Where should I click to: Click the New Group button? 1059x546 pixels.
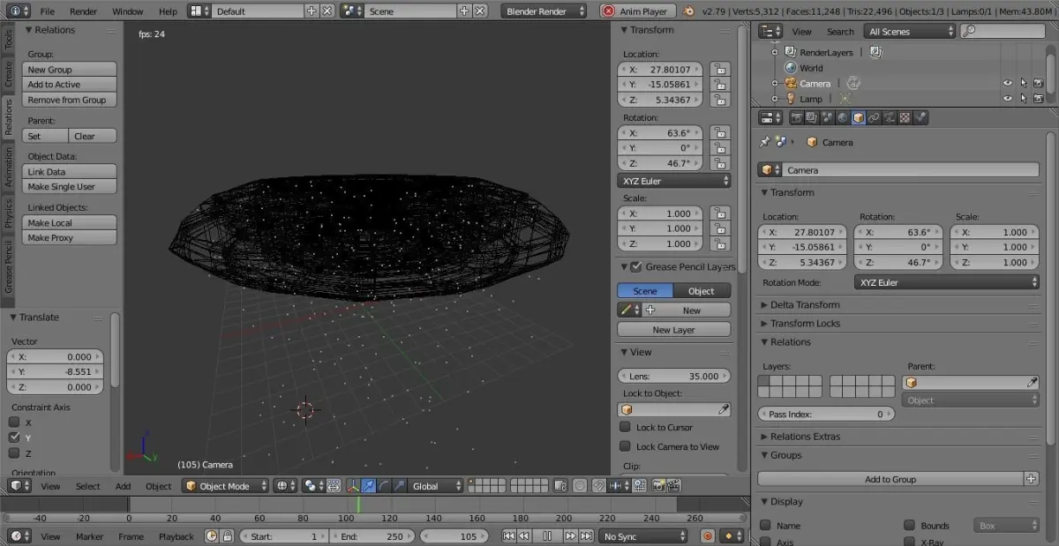70,69
